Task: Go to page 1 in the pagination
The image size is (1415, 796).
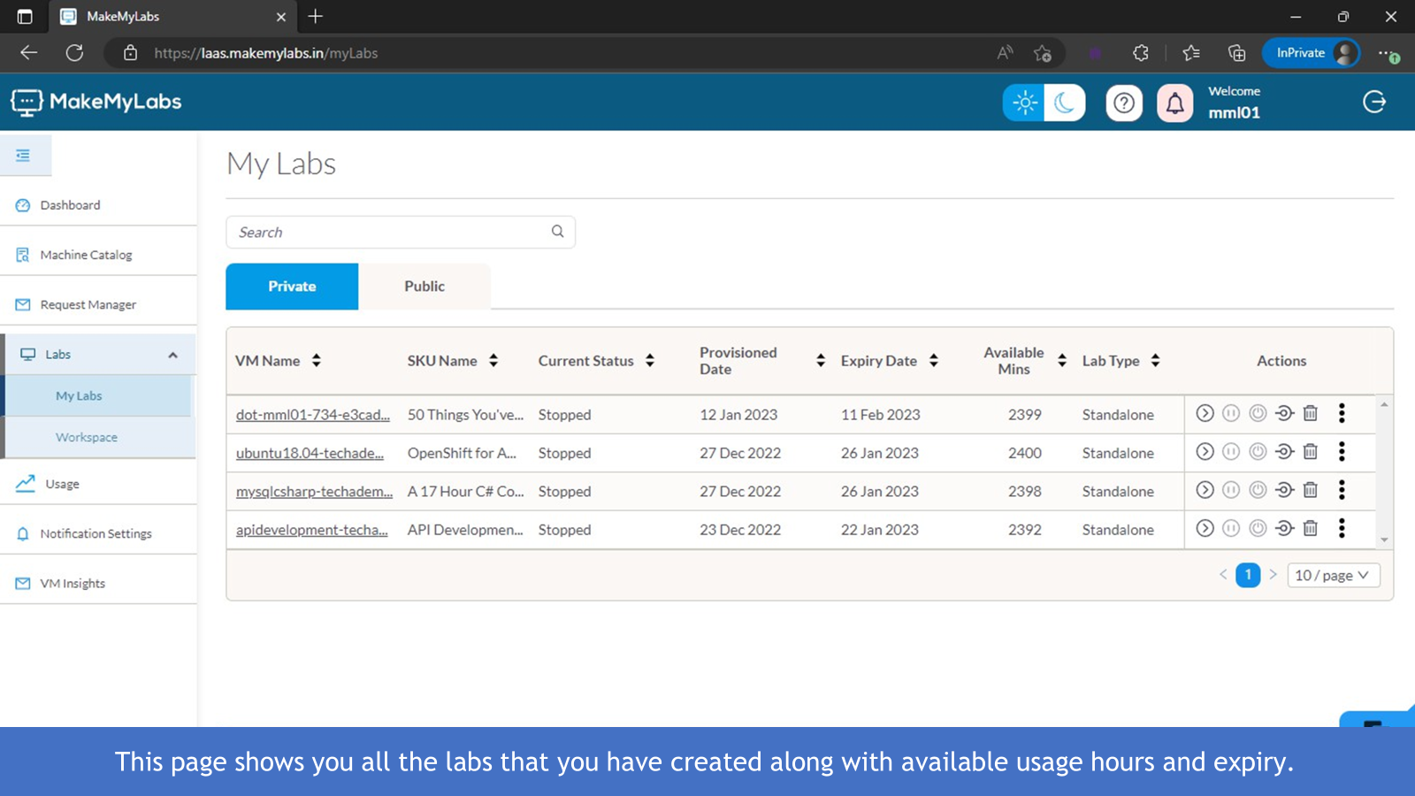Action: (x=1248, y=576)
